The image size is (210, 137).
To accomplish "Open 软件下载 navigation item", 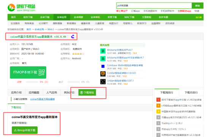I will coord(28,17).
